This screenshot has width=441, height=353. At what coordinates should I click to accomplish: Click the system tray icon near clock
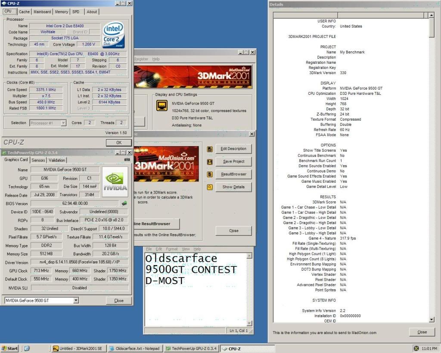(x=416, y=349)
